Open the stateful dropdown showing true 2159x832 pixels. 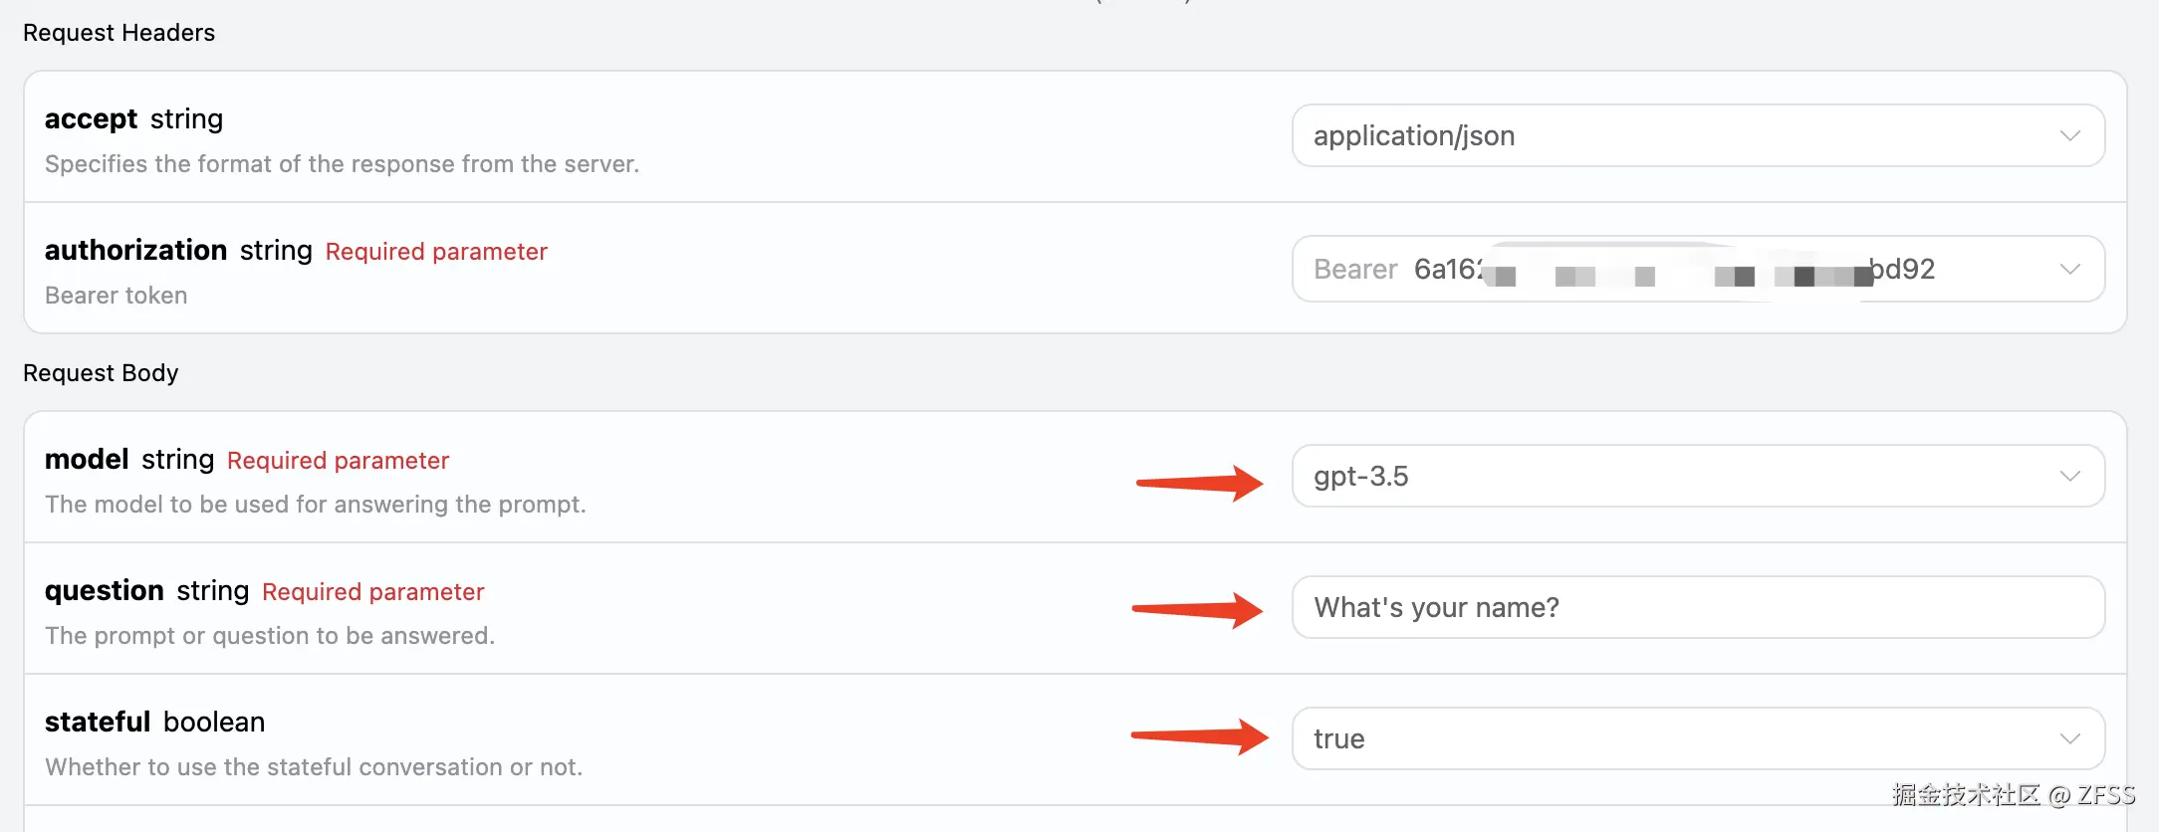click(1673, 738)
